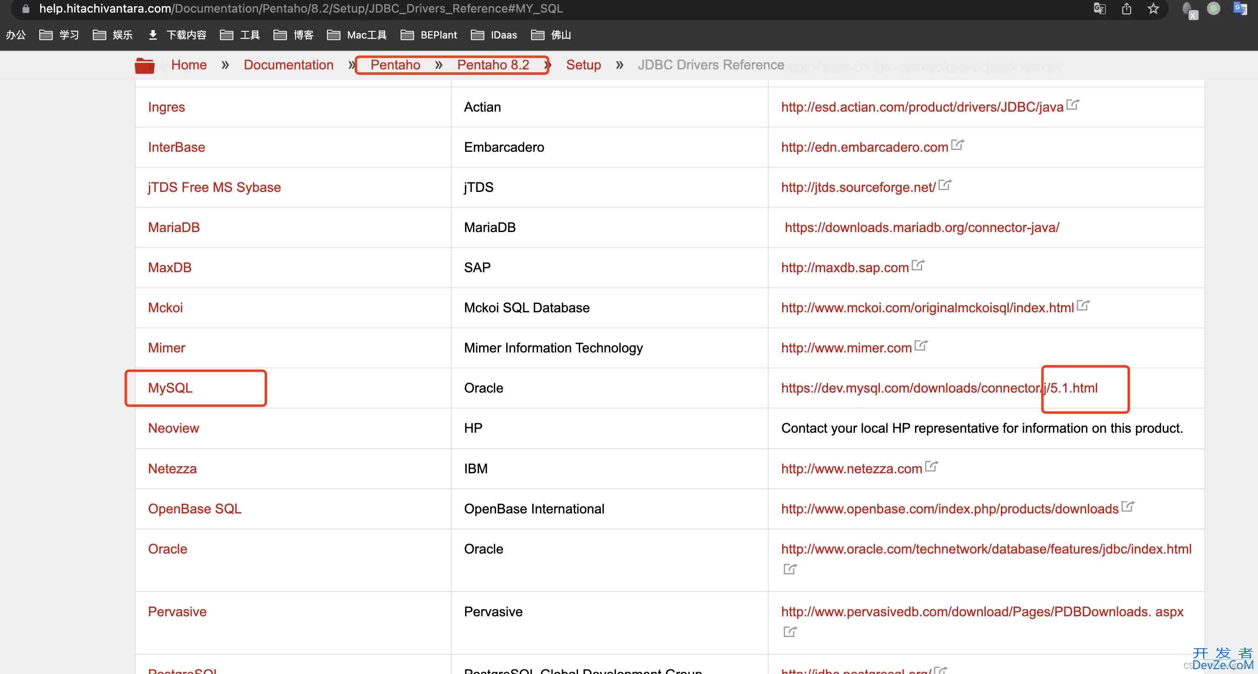Open the translate page icon

(x=1099, y=9)
